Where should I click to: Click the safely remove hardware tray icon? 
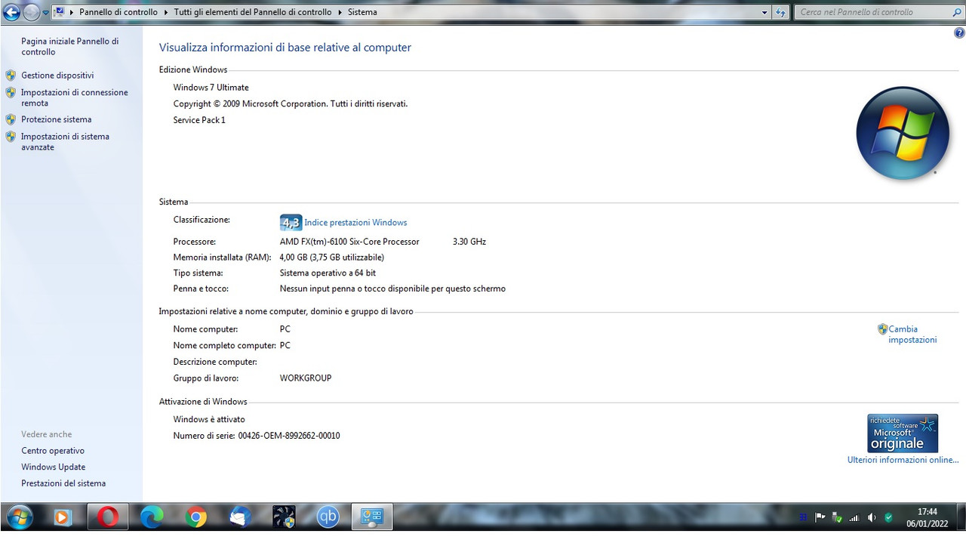click(837, 518)
